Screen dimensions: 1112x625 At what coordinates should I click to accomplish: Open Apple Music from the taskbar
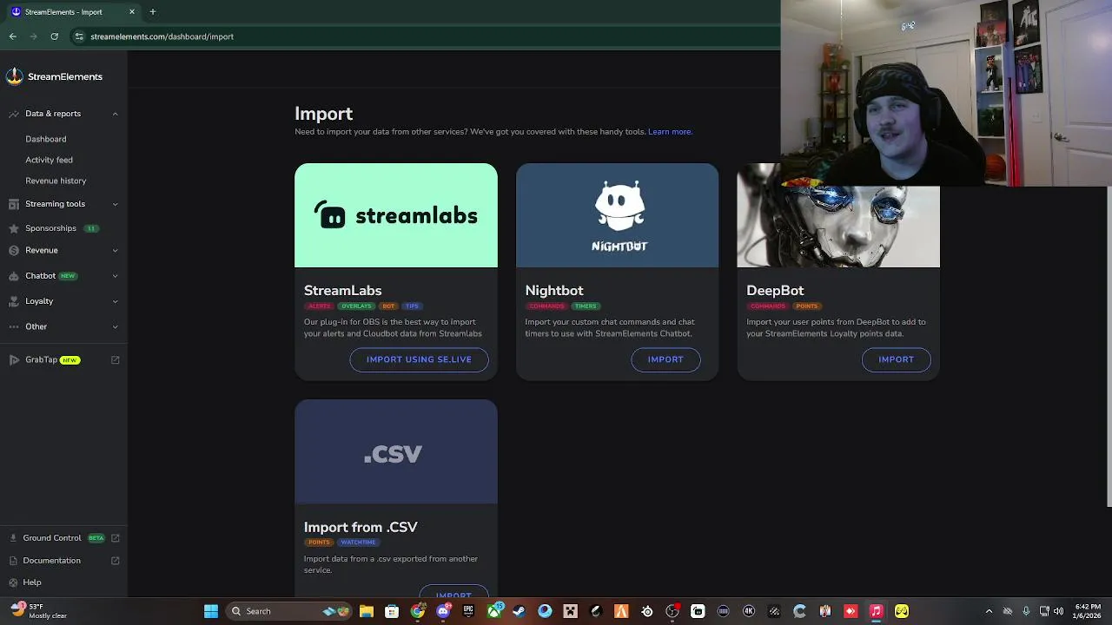coord(877,611)
